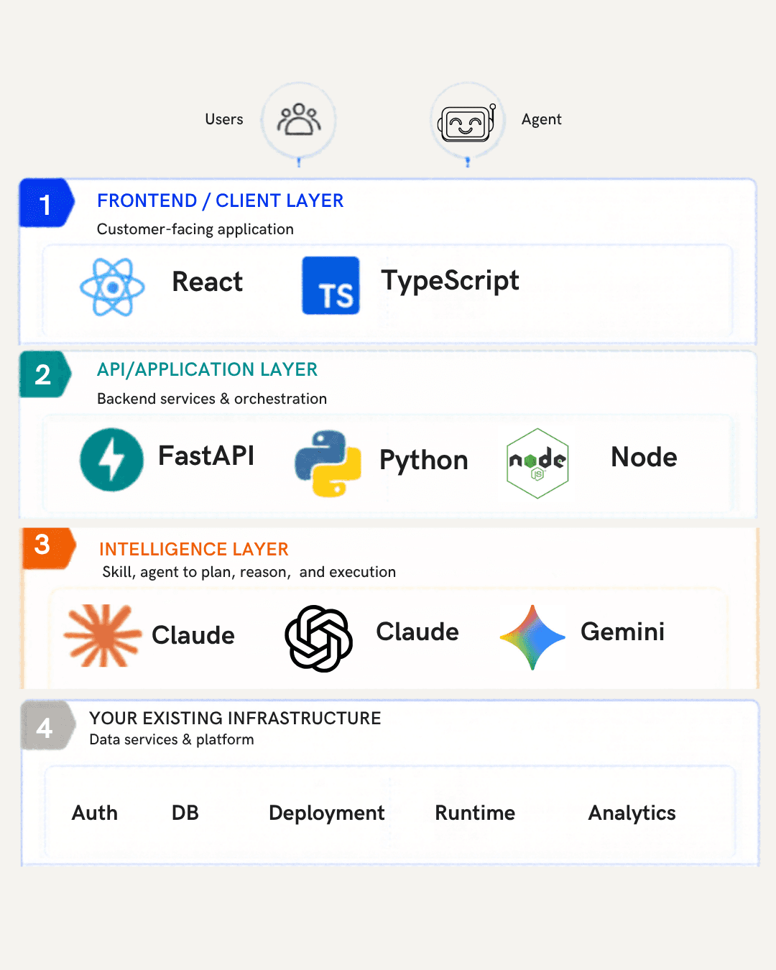The width and height of the screenshot is (776, 970).
Task: Click the "Deployment" item
Action: coord(327,813)
